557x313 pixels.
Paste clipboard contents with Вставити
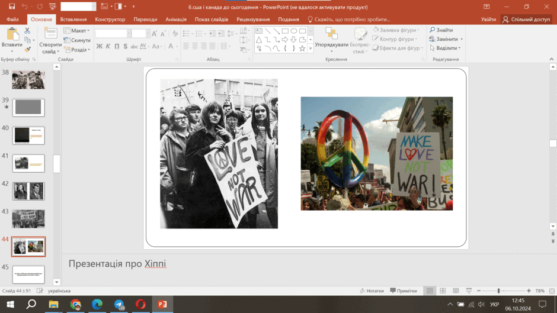[x=12, y=40]
